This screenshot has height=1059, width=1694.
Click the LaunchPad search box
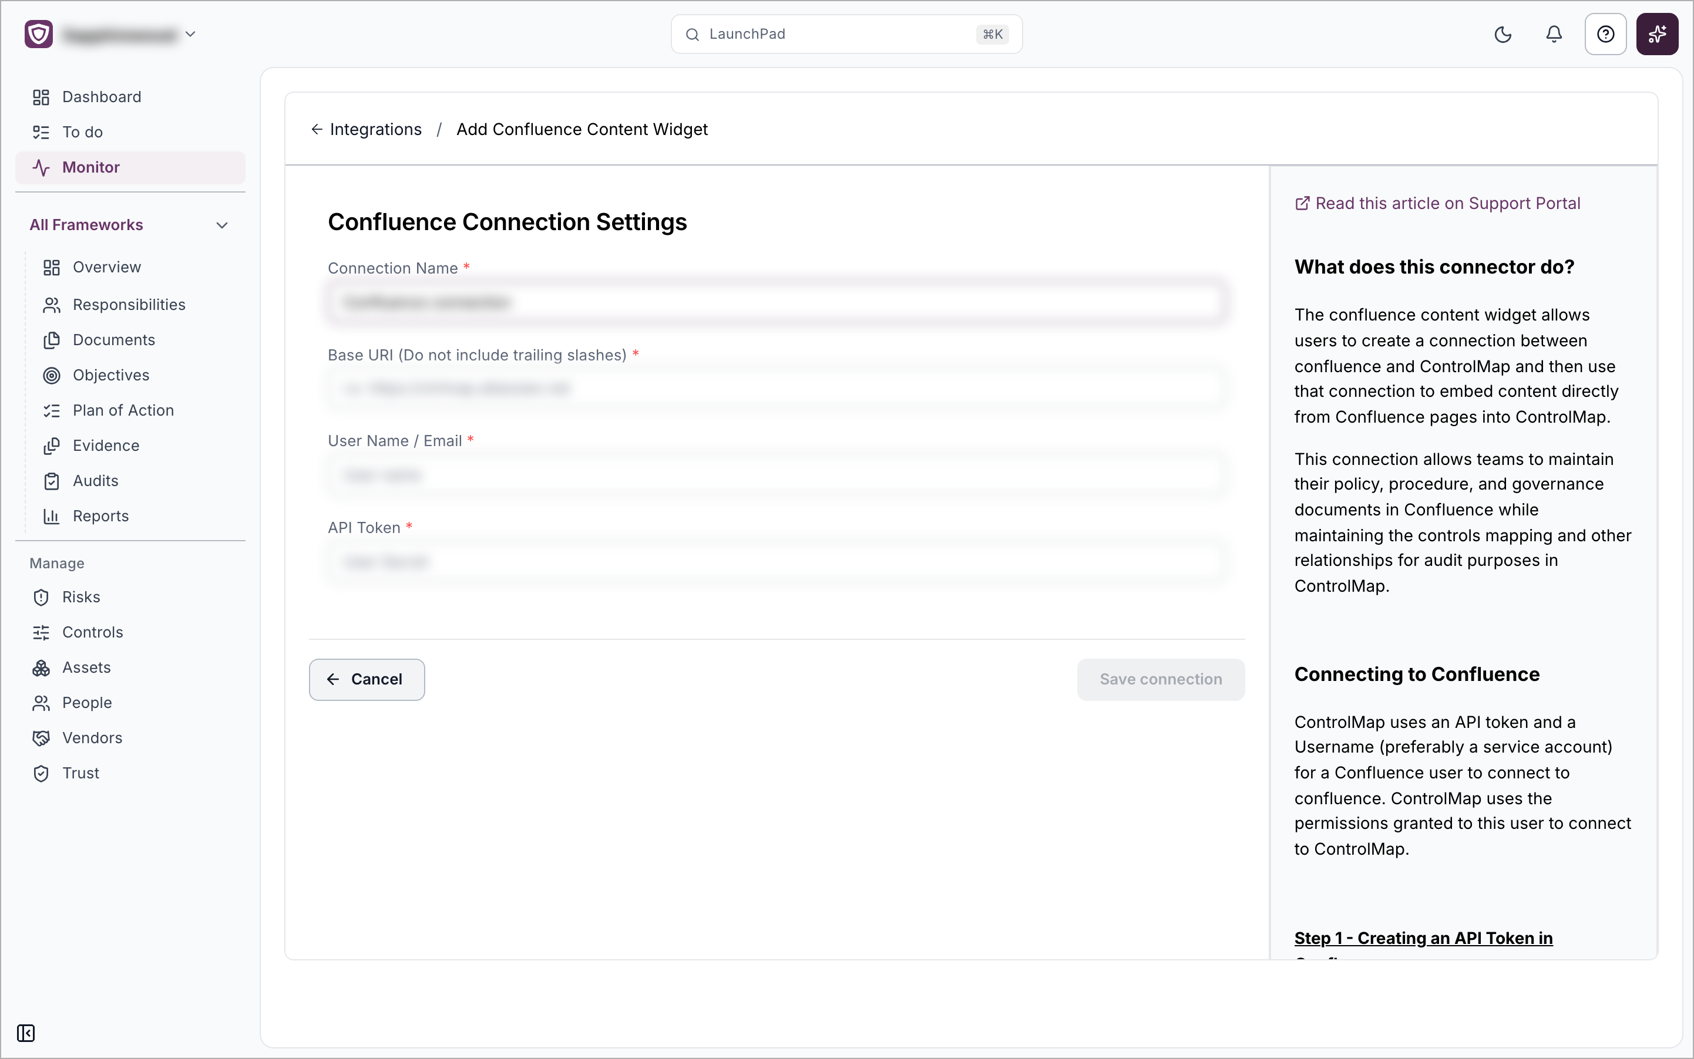[846, 33]
